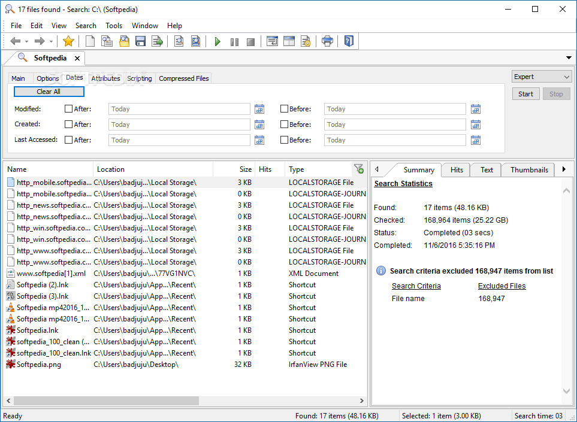
Task: Click the Open saved search folder icon
Action: (x=125, y=41)
